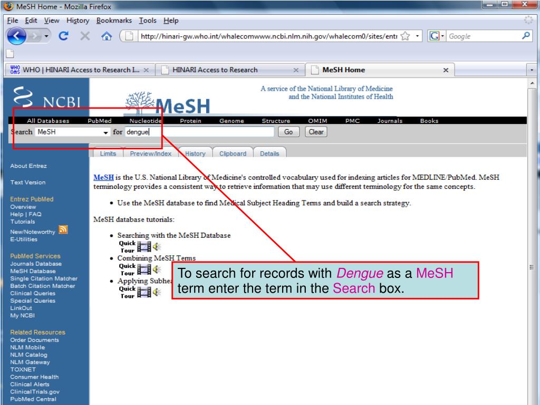This screenshot has height=405, width=540.
Task: Click the RSS feed icon beside New/Noteworthy
Action: tap(63, 229)
